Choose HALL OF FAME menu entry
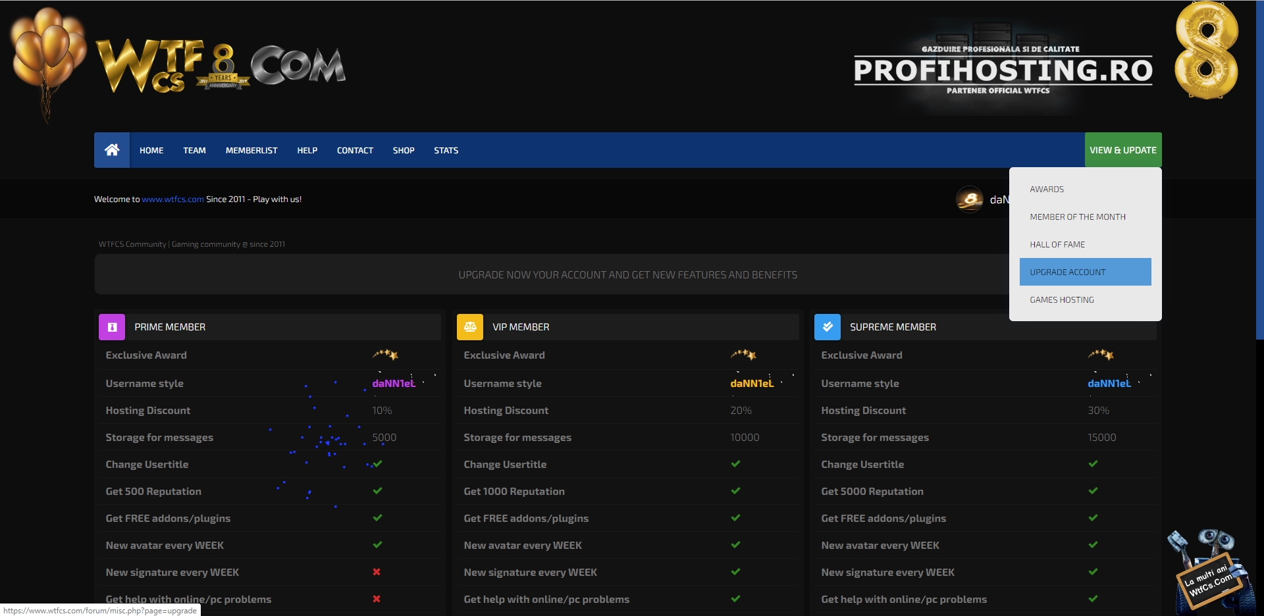The height and width of the screenshot is (616, 1264). click(x=1057, y=244)
